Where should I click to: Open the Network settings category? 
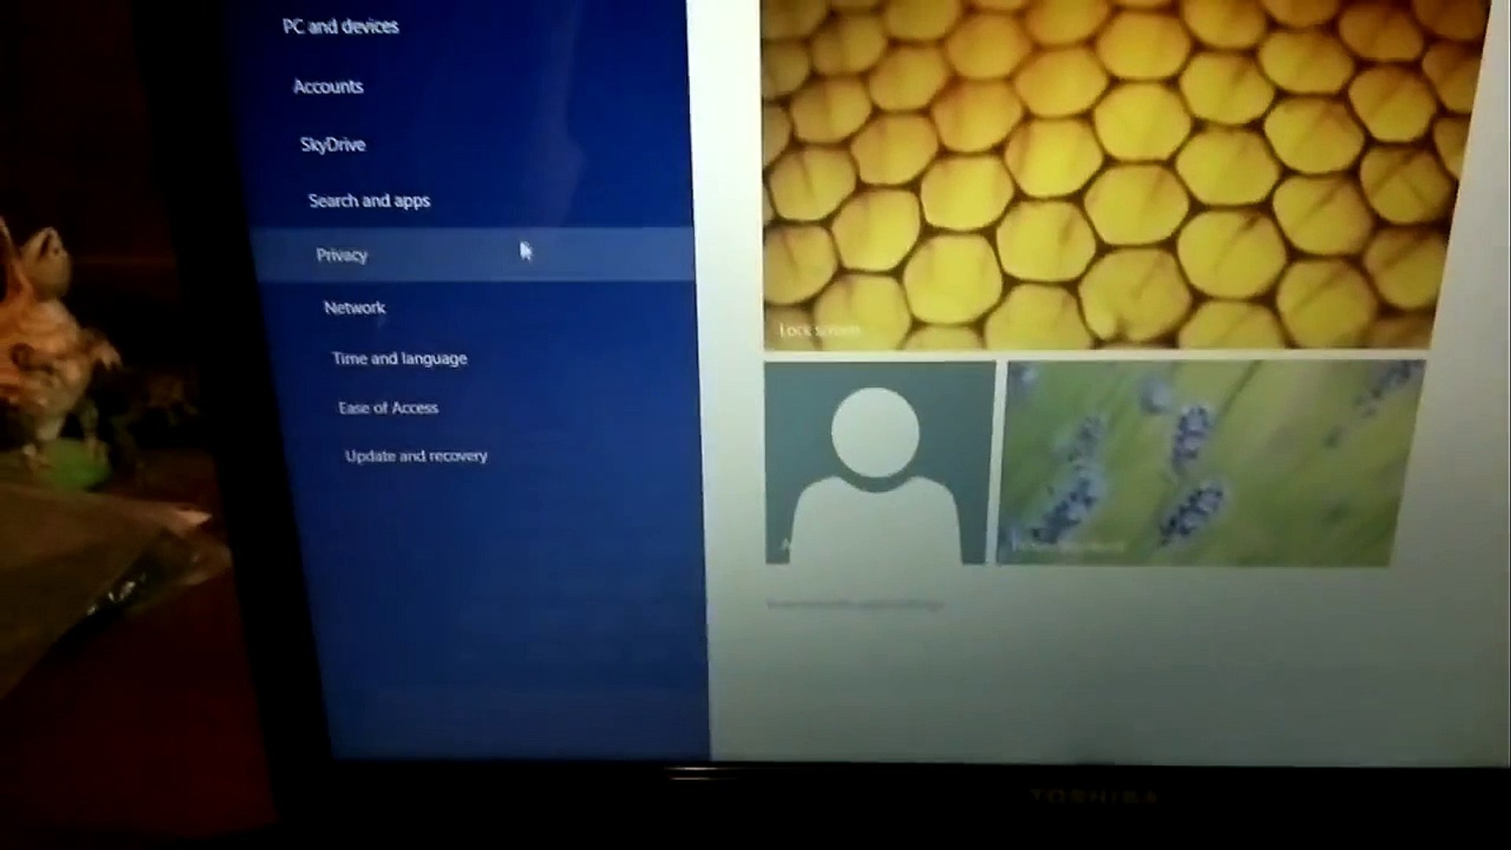pos(354,308)
